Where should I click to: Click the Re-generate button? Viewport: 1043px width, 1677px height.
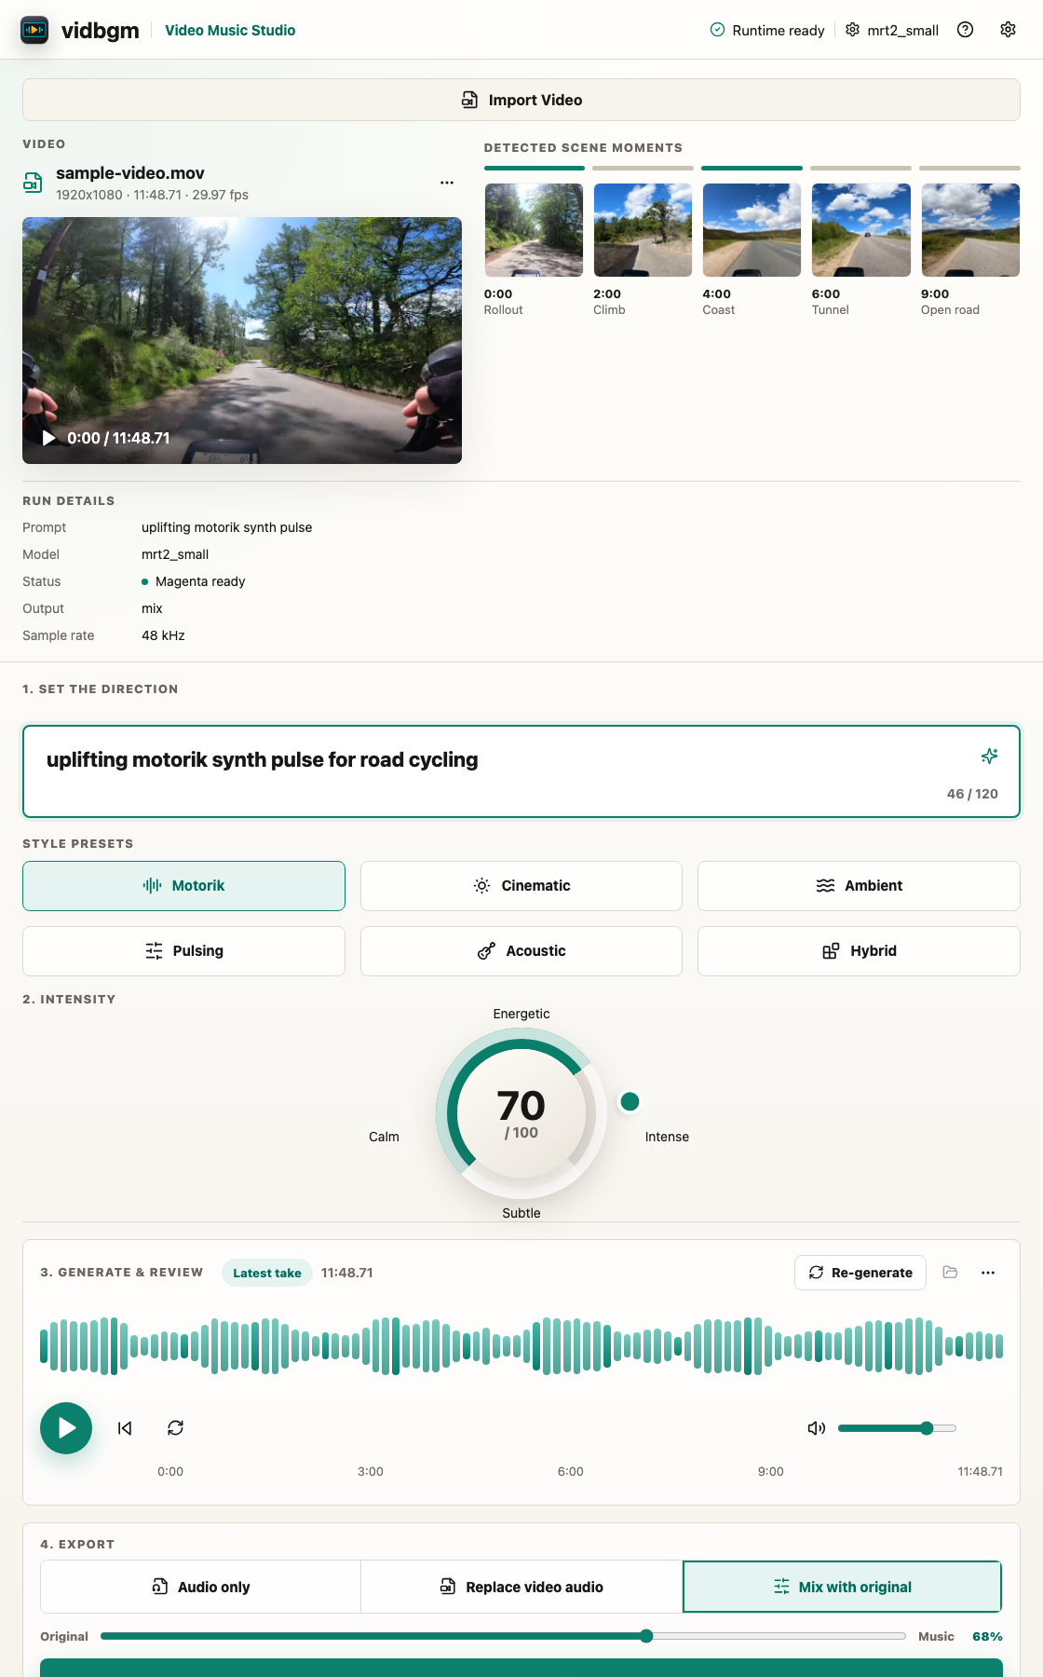(860, 1273)
